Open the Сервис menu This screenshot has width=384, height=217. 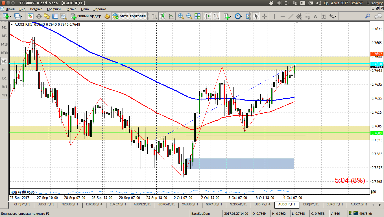pos(71,9)
